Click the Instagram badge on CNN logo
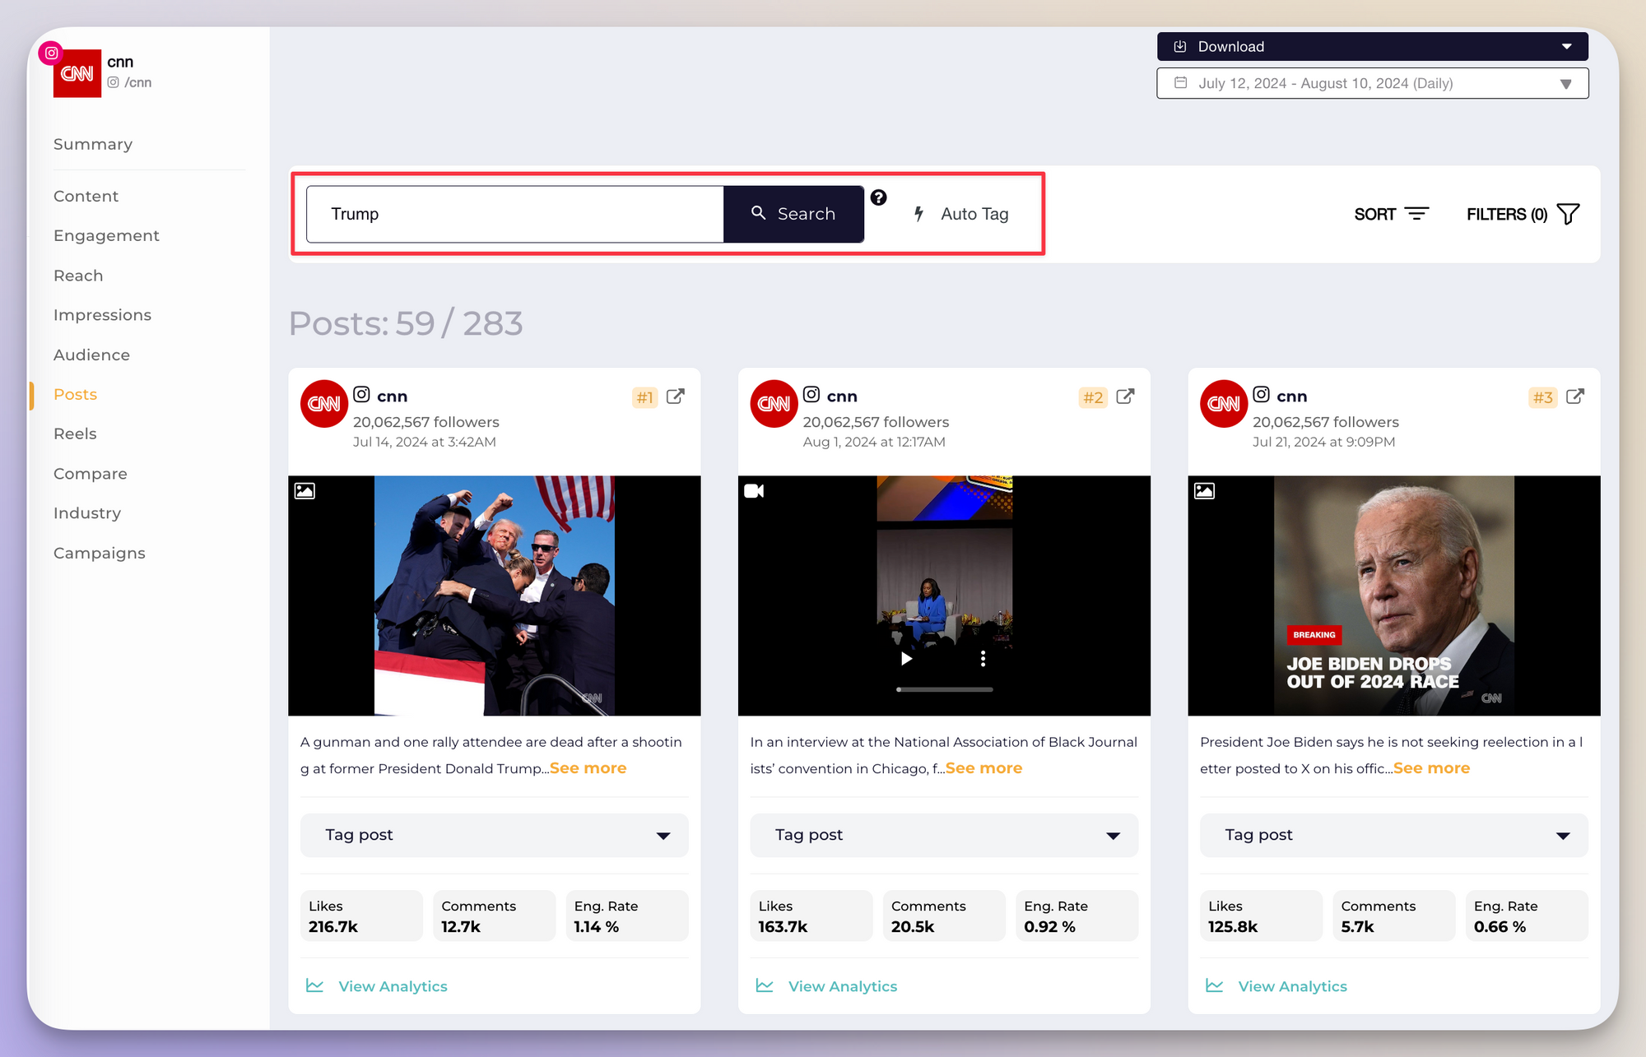The image size is (1646, 1057). click(51, 53)
